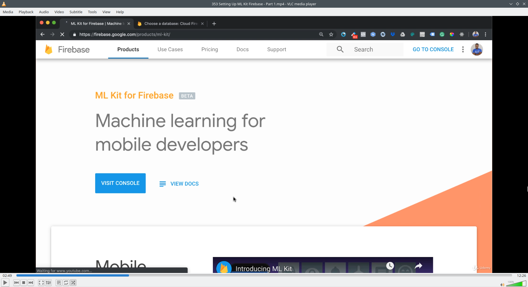Switch to Choose a database tab
528x287 pixels.
170,24
